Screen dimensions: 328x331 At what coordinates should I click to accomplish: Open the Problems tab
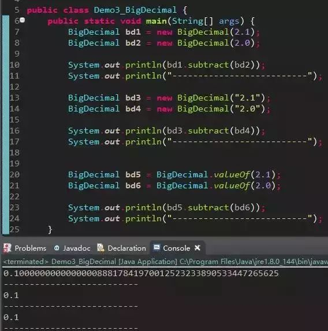tap(25, 248)
